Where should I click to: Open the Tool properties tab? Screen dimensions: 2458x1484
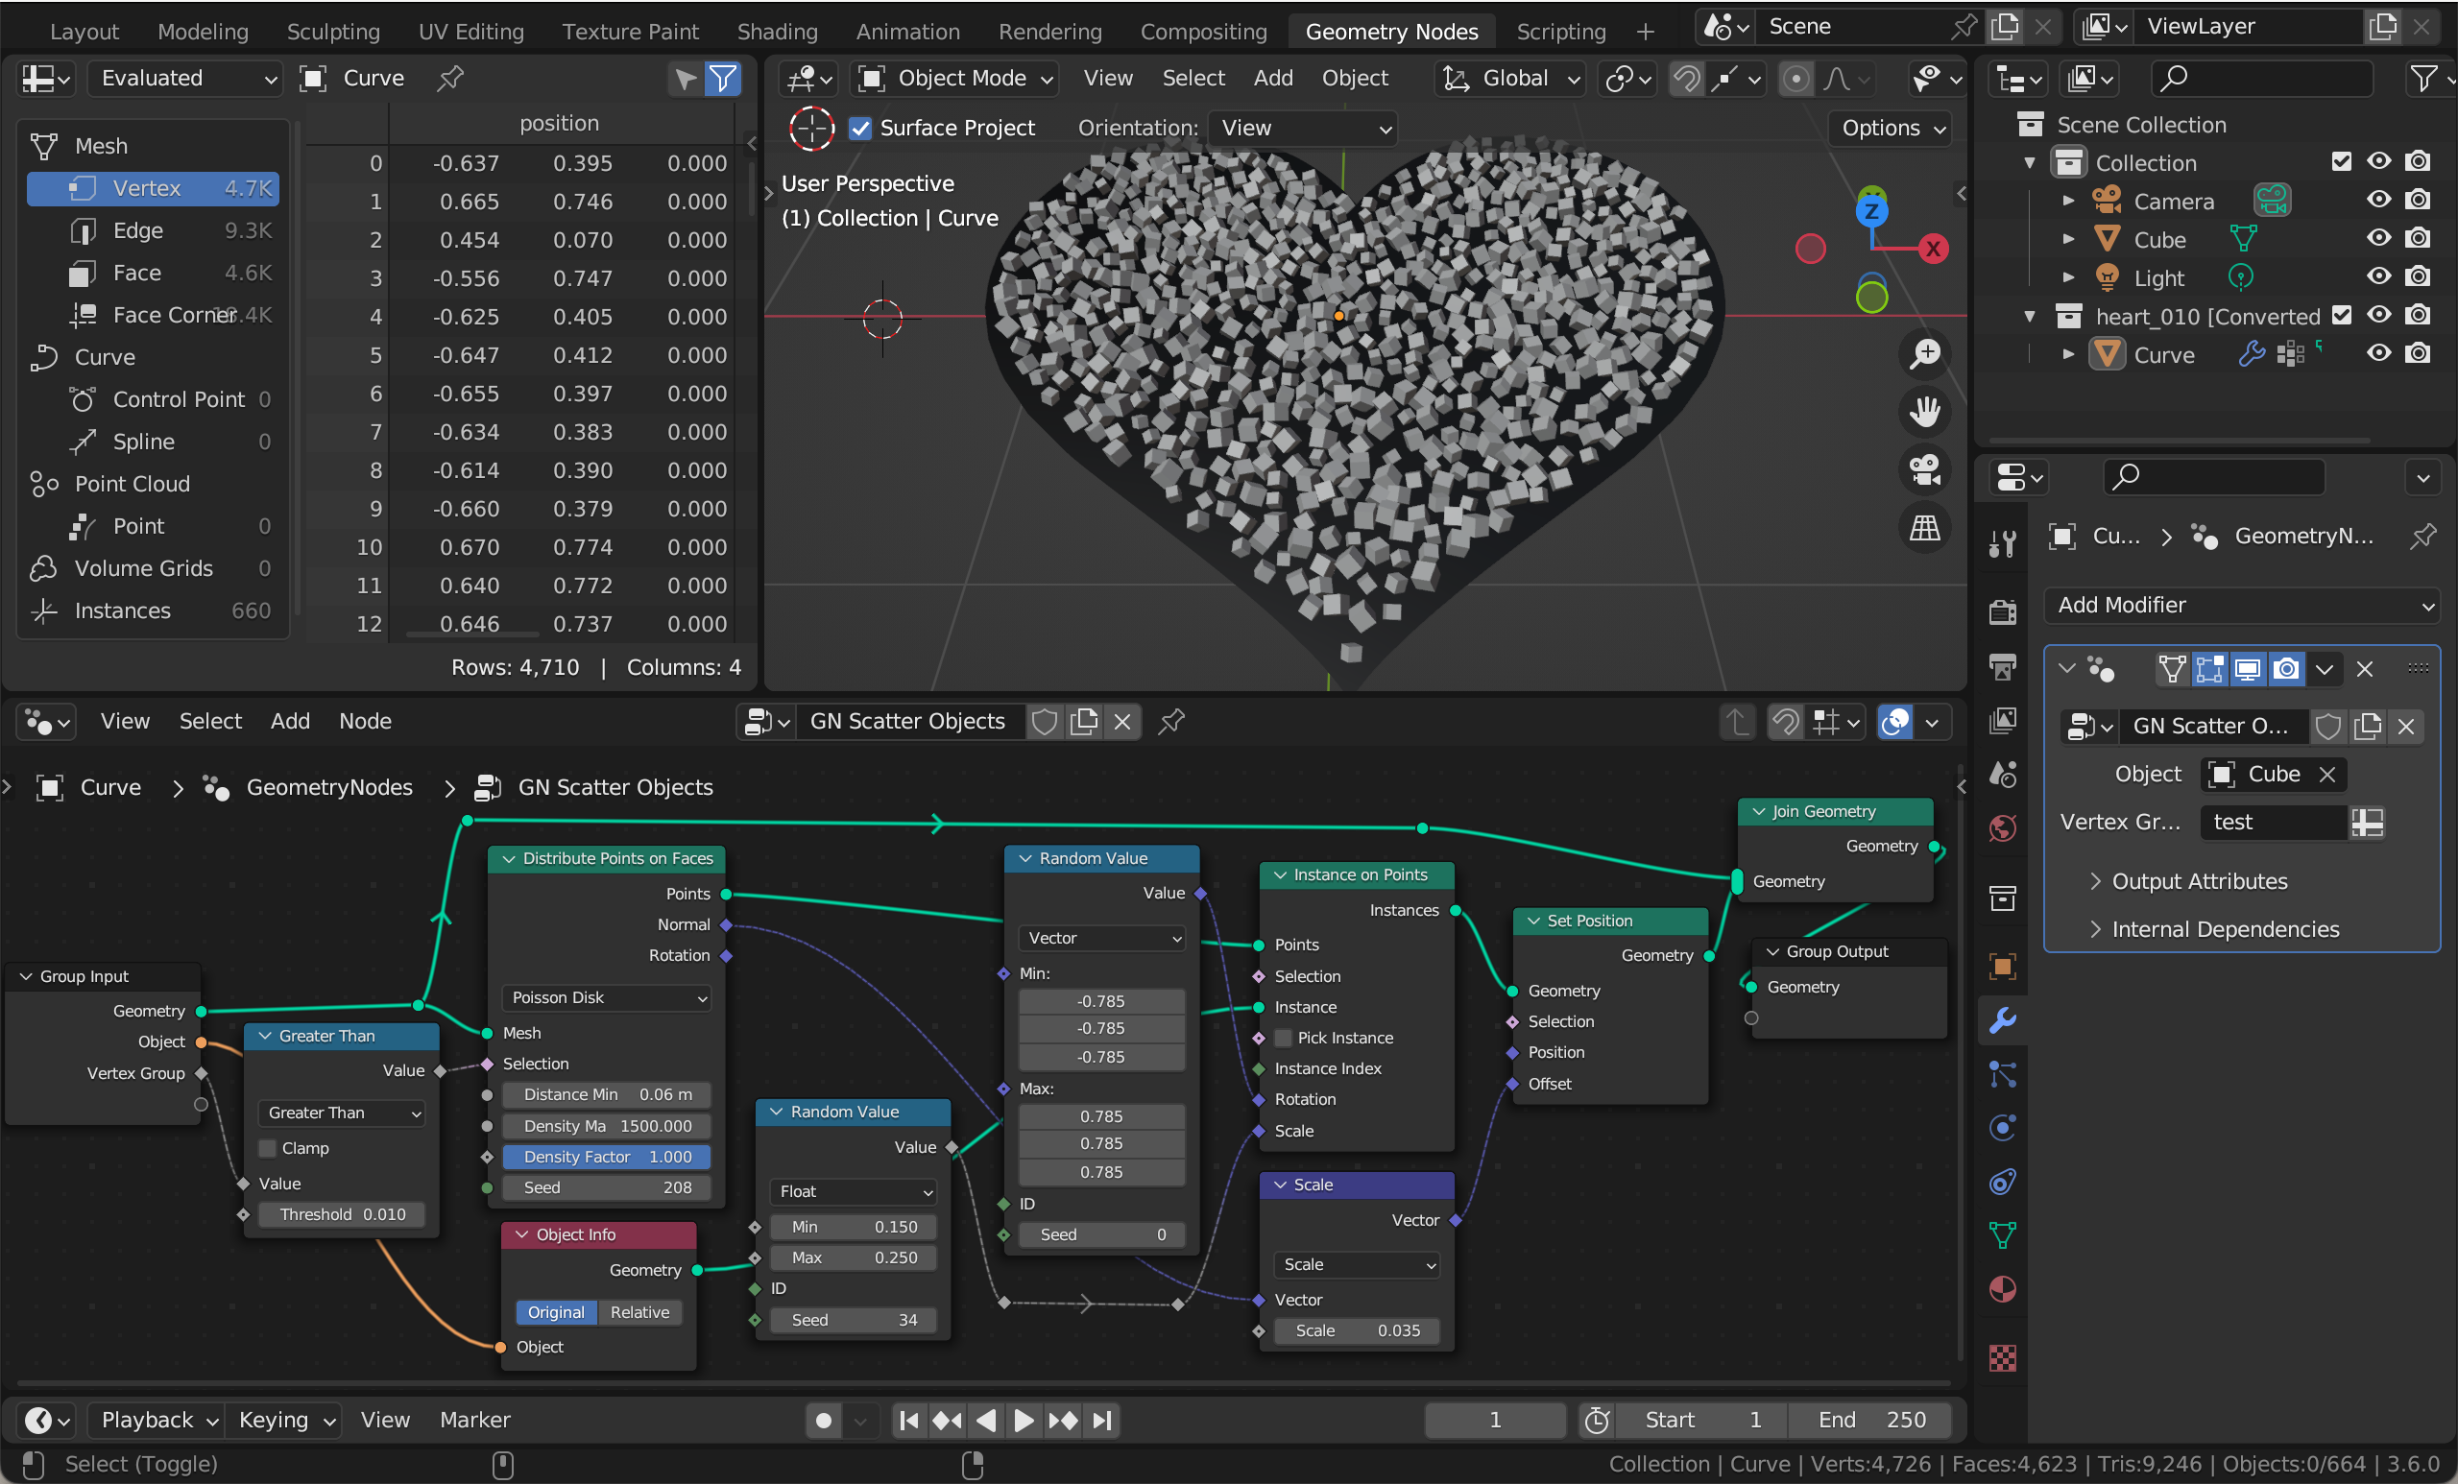[x=2002, y=543]
